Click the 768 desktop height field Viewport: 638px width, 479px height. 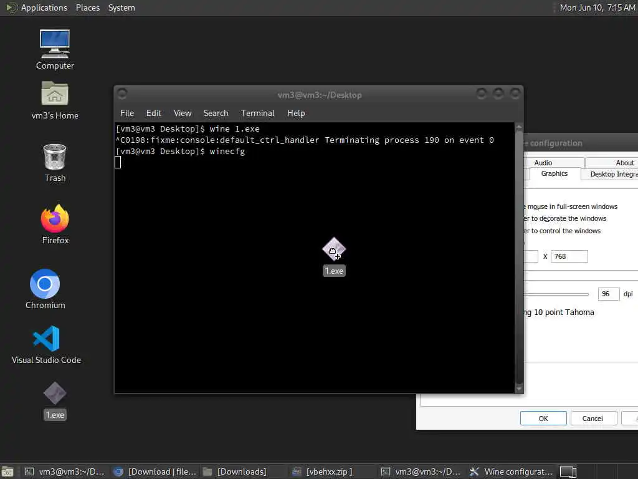click(569, 256)
